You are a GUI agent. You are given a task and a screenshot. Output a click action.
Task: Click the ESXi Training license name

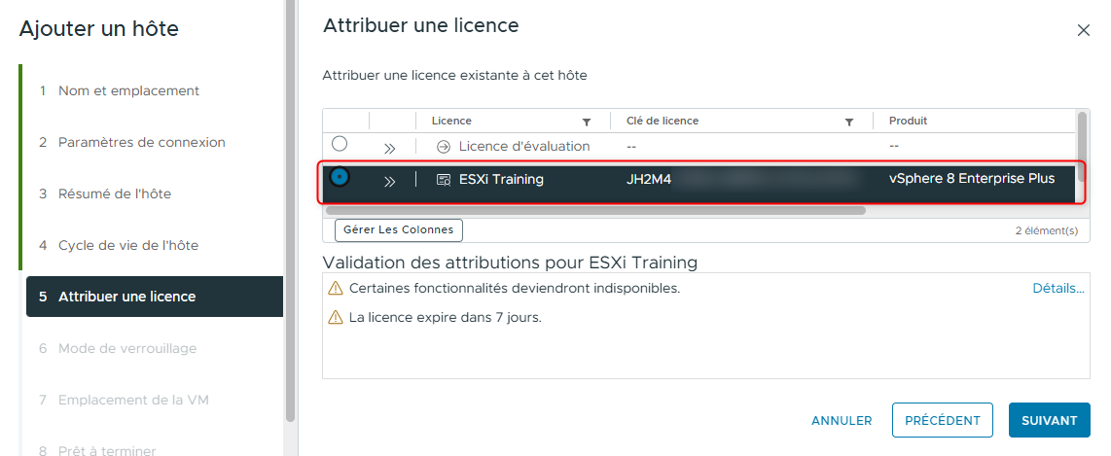point(501,180)
